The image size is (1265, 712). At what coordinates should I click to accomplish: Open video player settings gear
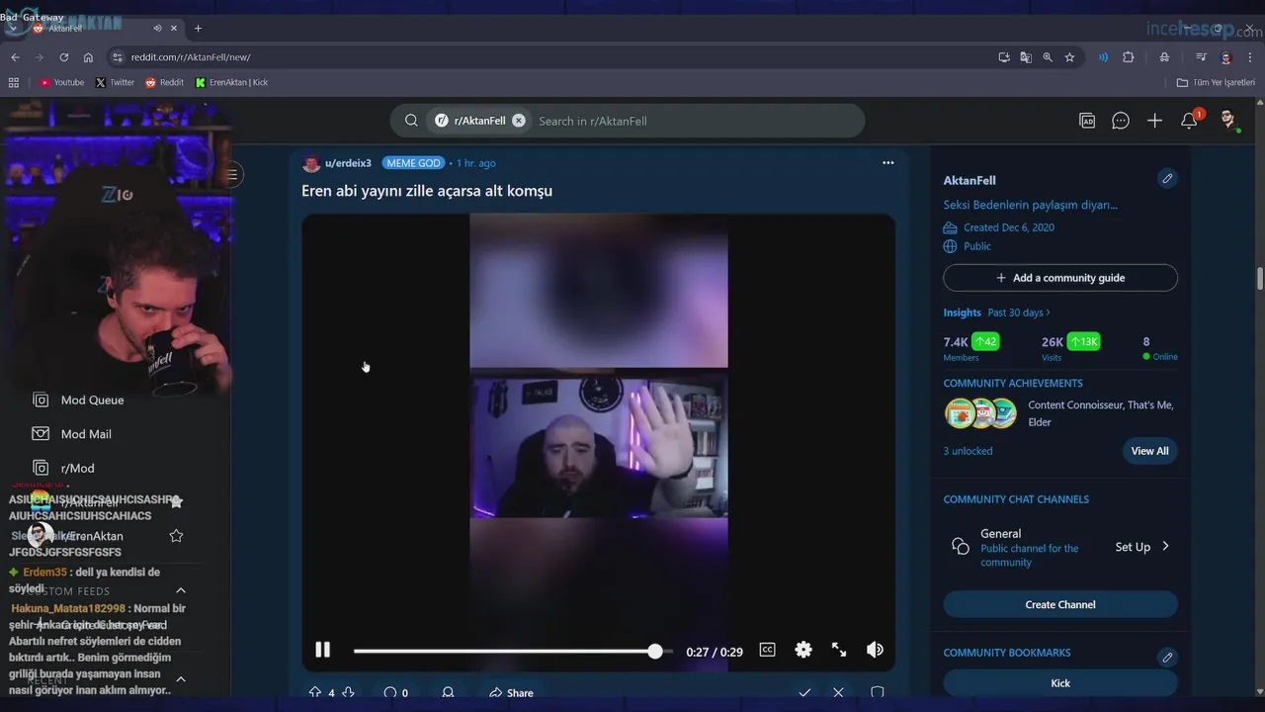pyautogui.click(x=803, y=650)
